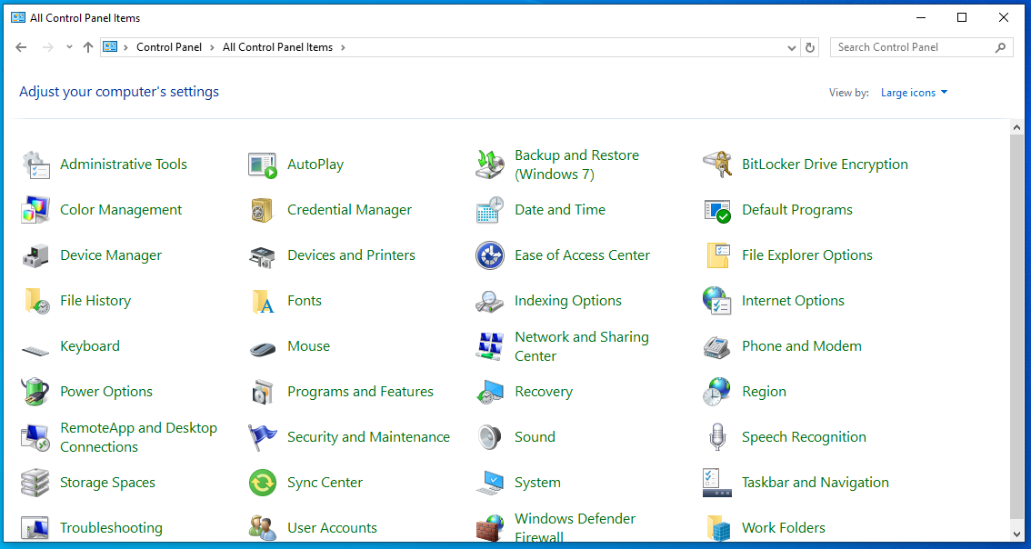Go up one level with Up arrow

coord(88,47)
